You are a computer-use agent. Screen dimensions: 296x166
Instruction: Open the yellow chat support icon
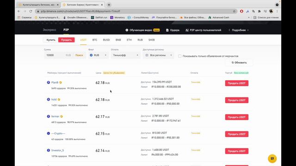click(x=272, y=159)
